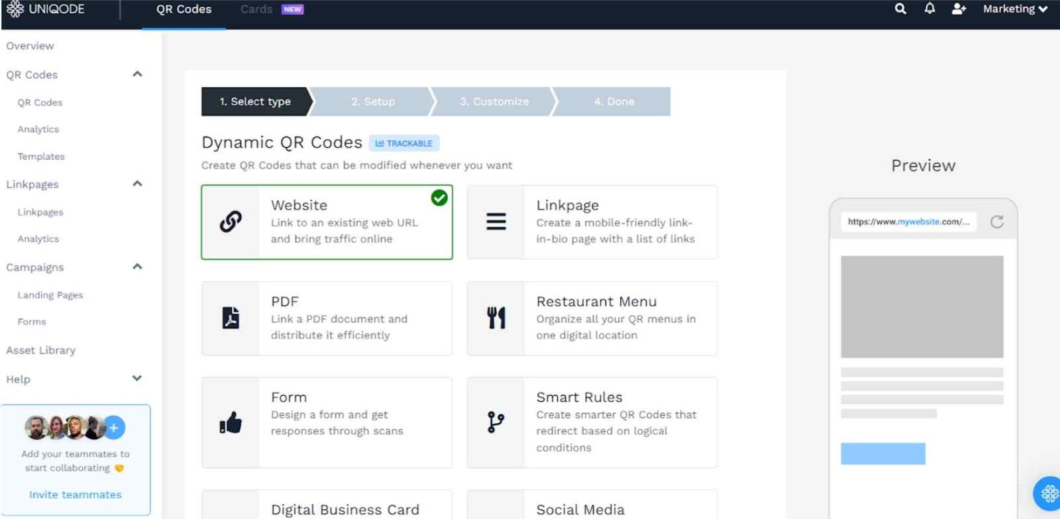Click the blue button in phone preview
Image resolution: width=1060 pixels, height=519 pixels.
883,453
